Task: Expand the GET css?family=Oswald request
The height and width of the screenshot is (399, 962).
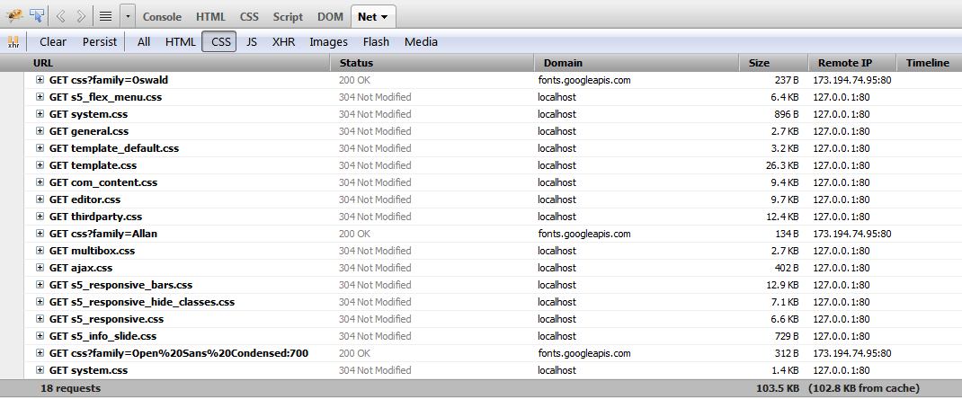Action: click(x=40, y=80)
